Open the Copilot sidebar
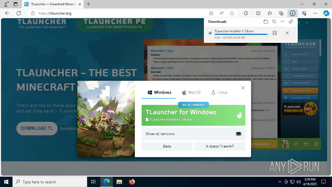 click(x=326, y=13)
